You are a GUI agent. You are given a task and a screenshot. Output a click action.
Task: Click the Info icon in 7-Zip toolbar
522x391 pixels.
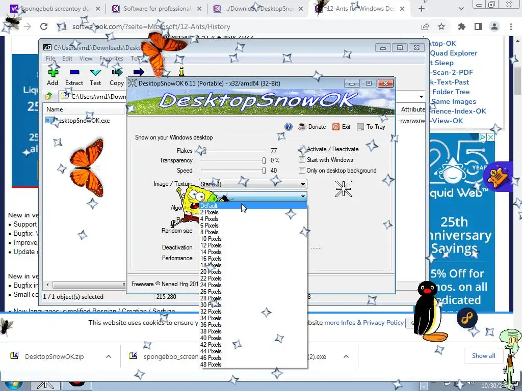click(181, 71)
